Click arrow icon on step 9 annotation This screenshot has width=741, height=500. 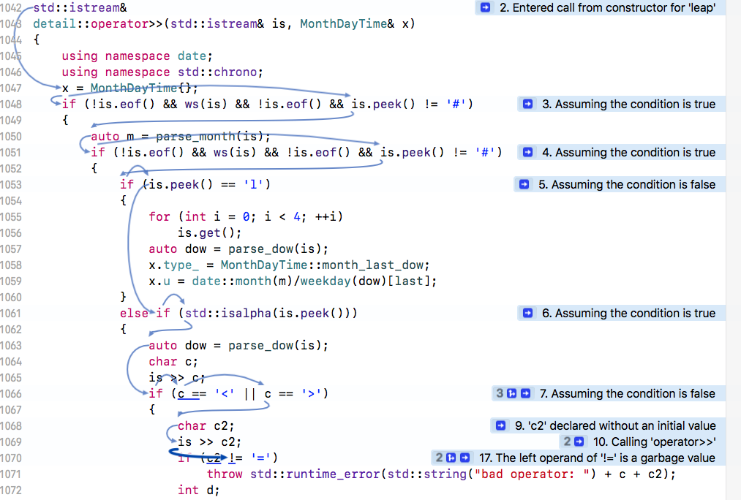500,425
